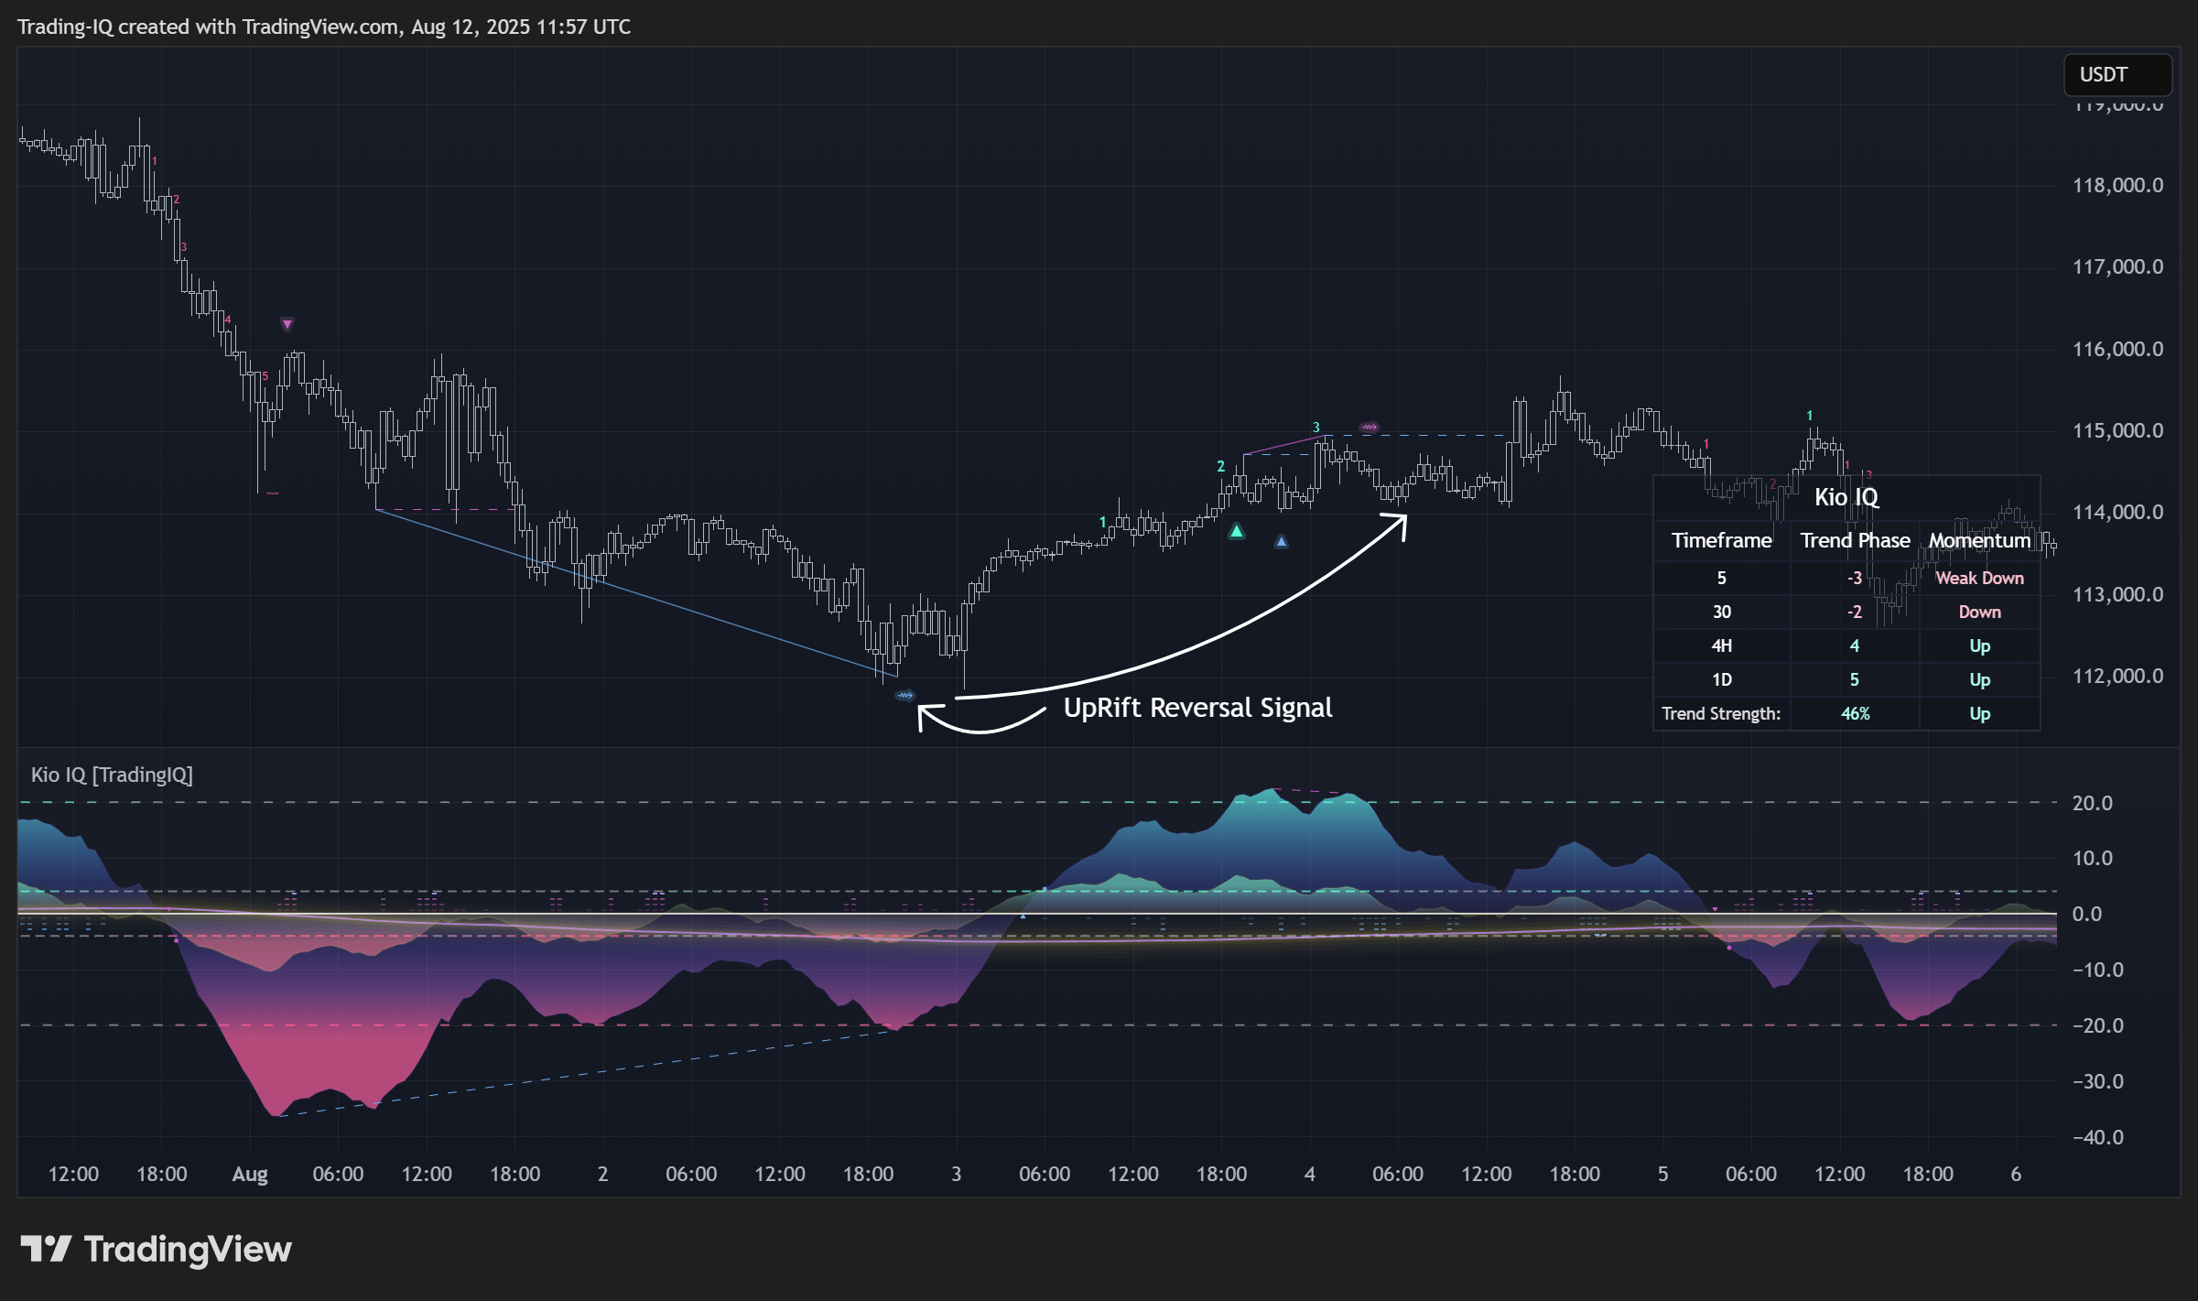Click the -2 trend phase cell
This screenshot has height=1301, width=2198.
coord(1855,612)
